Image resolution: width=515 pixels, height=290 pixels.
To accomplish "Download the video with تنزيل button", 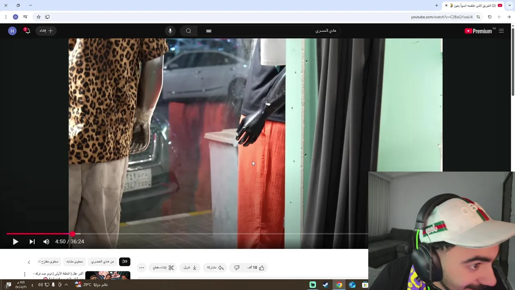I will click(190, 267).
